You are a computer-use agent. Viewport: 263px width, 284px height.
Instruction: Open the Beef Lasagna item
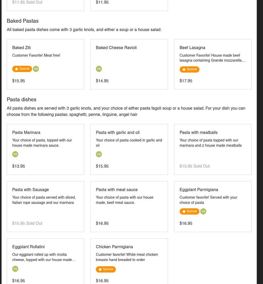192,48
